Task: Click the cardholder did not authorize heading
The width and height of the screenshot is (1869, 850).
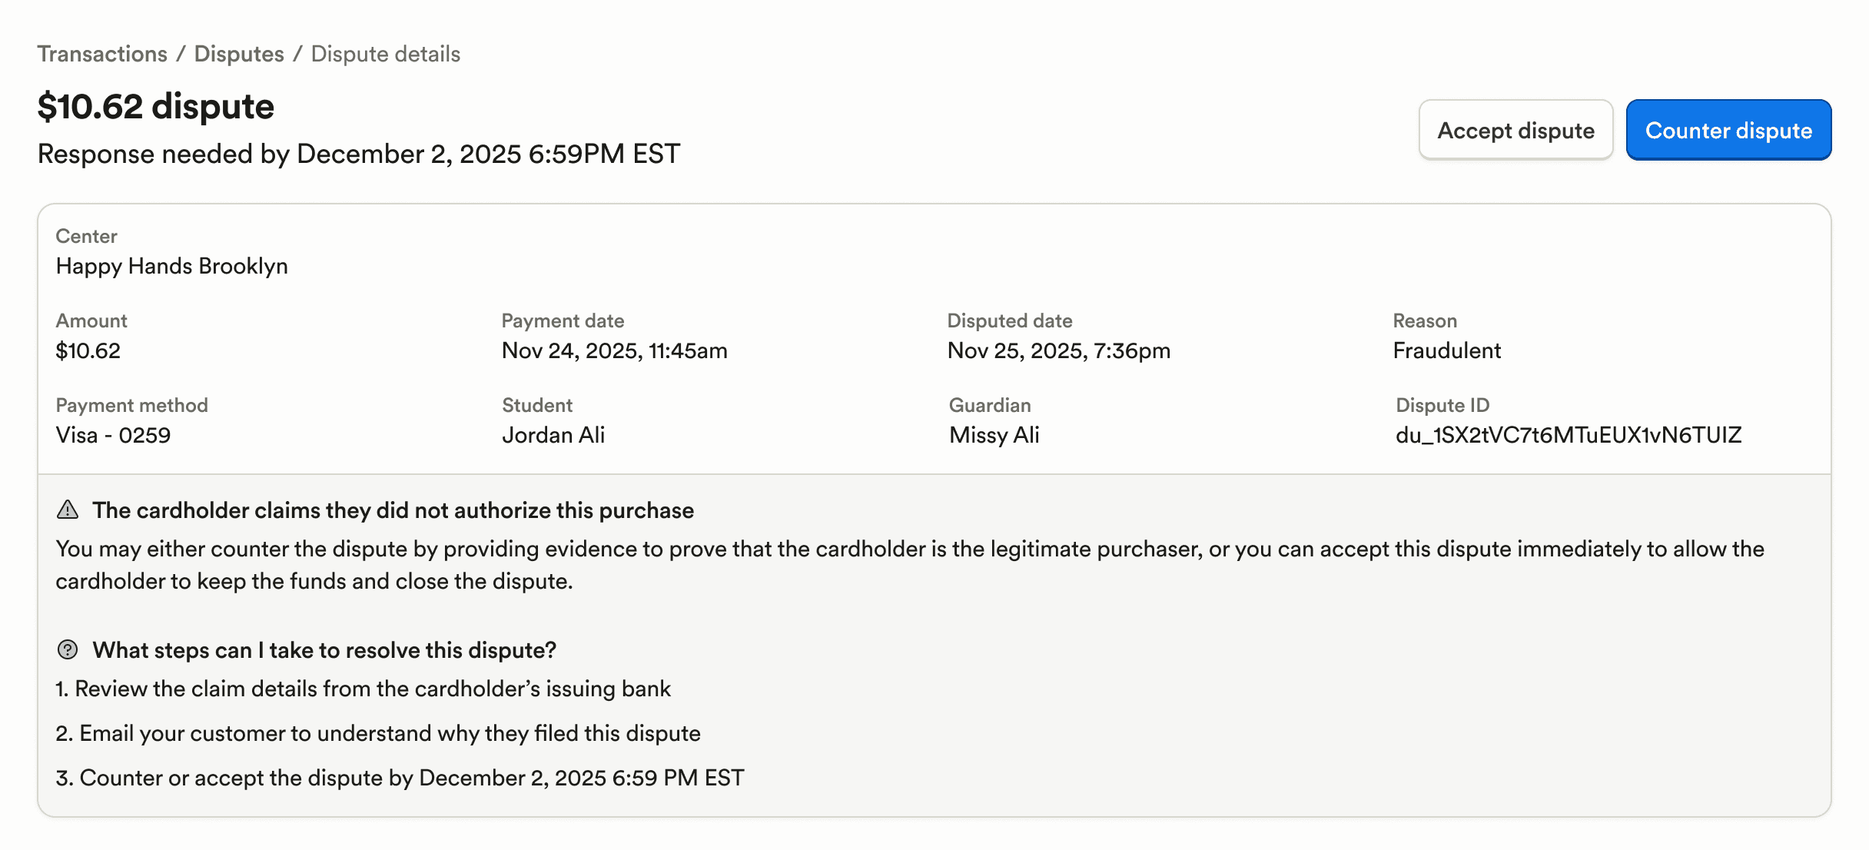Action: tap(393, 510)
